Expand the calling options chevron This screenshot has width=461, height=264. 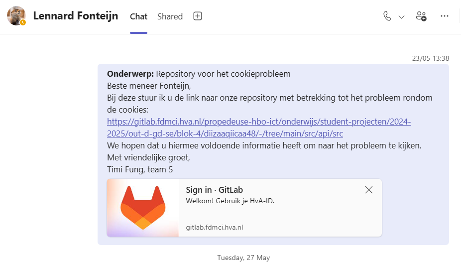tap(402, 16)
